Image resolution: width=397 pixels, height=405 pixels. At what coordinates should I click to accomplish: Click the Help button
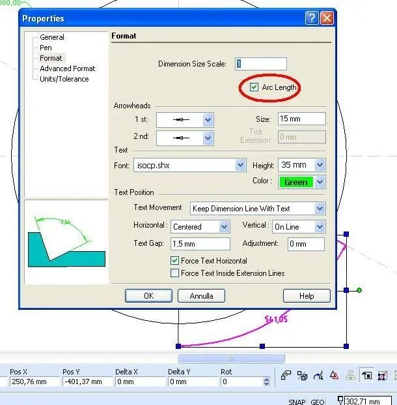pyautogui.click(x=307, y=295)
